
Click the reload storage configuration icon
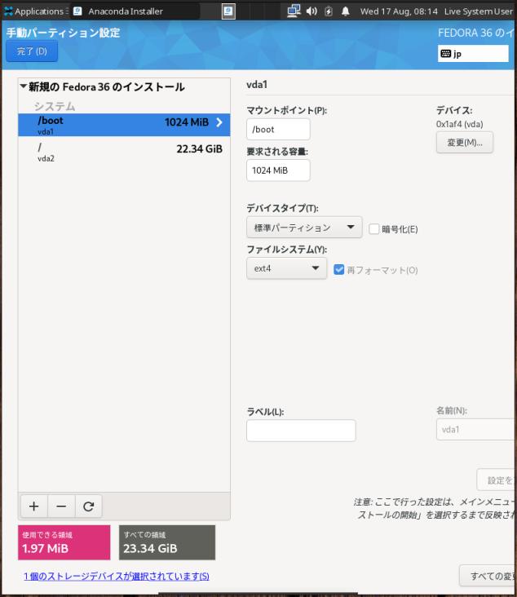coord(89,506)
